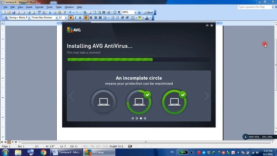The width and height of the screenshot is (277, 156).
Task: Open the Windows Start menu
Action: click(x=5, y=152)
